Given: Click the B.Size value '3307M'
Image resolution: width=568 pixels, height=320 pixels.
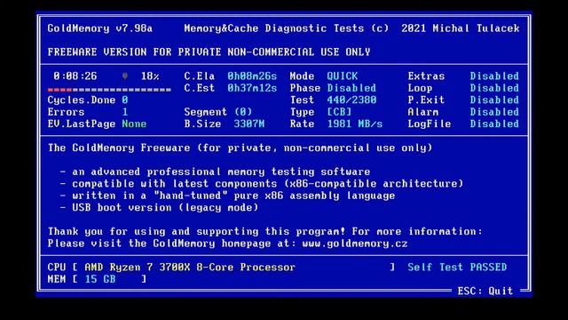Looking at the screenshot, I should click(x=249, y=124).
